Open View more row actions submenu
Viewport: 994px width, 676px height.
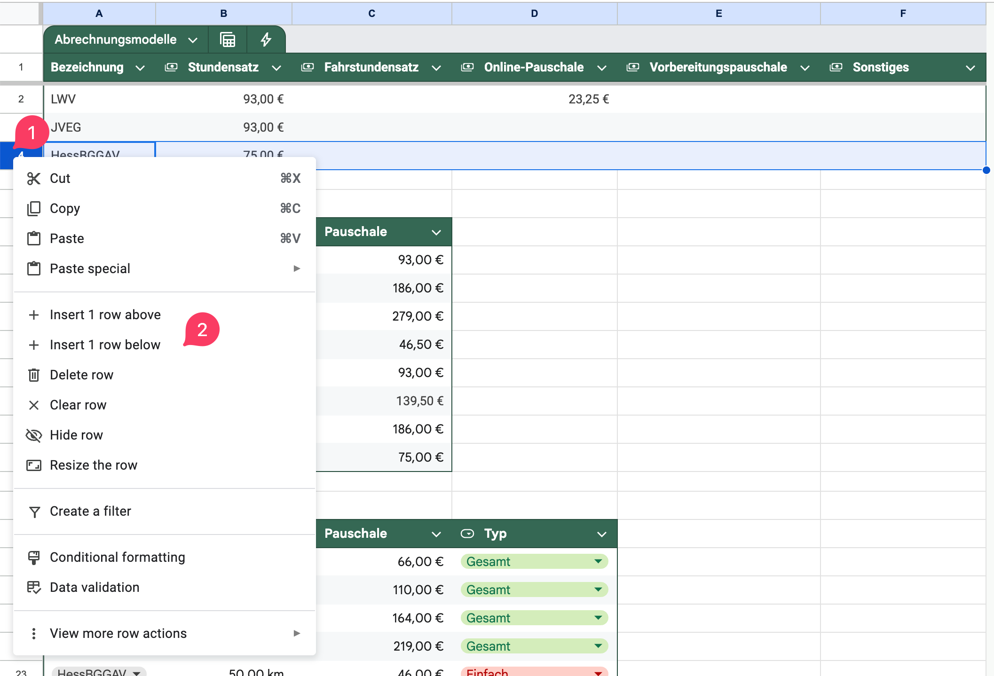(x=118, y=634)
